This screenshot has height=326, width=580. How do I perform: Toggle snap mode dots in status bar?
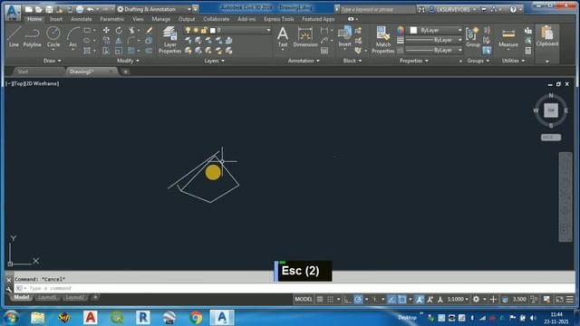[x=330, y=300]
